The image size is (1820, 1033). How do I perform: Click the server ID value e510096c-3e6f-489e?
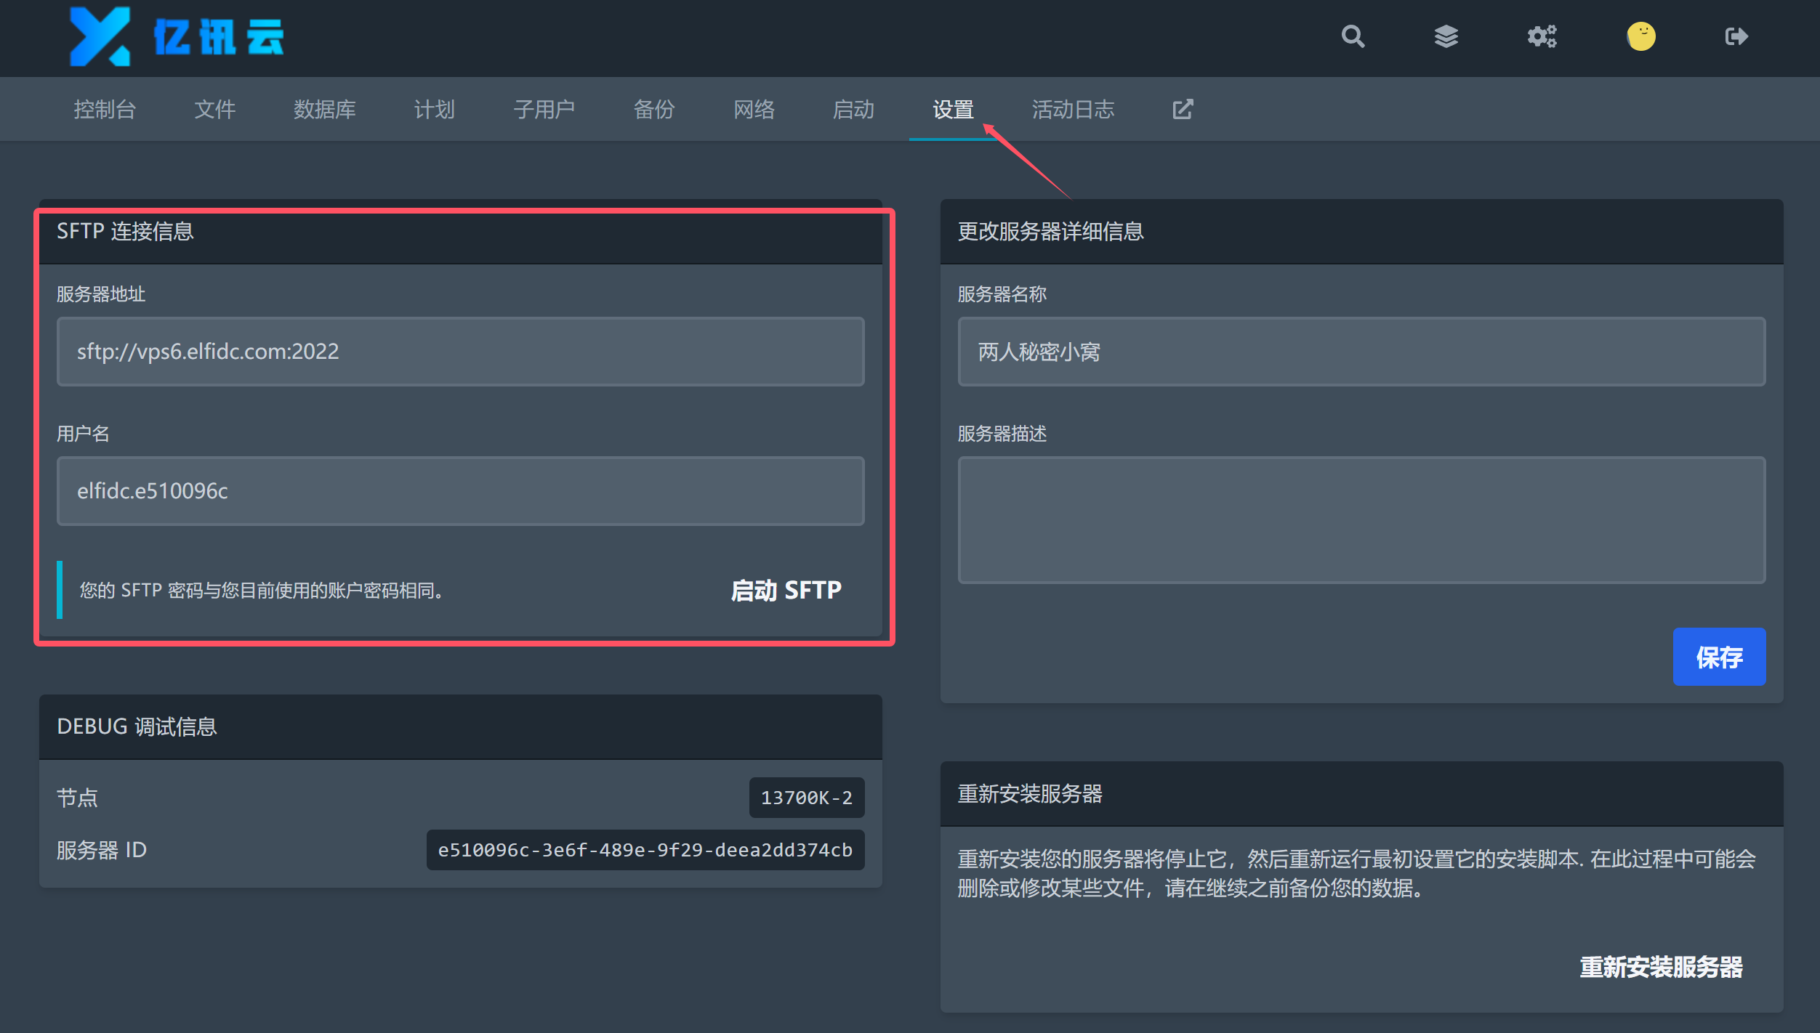click(x=645, y=850)
